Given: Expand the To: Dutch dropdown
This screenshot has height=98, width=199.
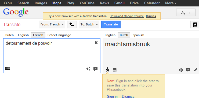Looking at the screenshot, I should (x=89, y=24).
